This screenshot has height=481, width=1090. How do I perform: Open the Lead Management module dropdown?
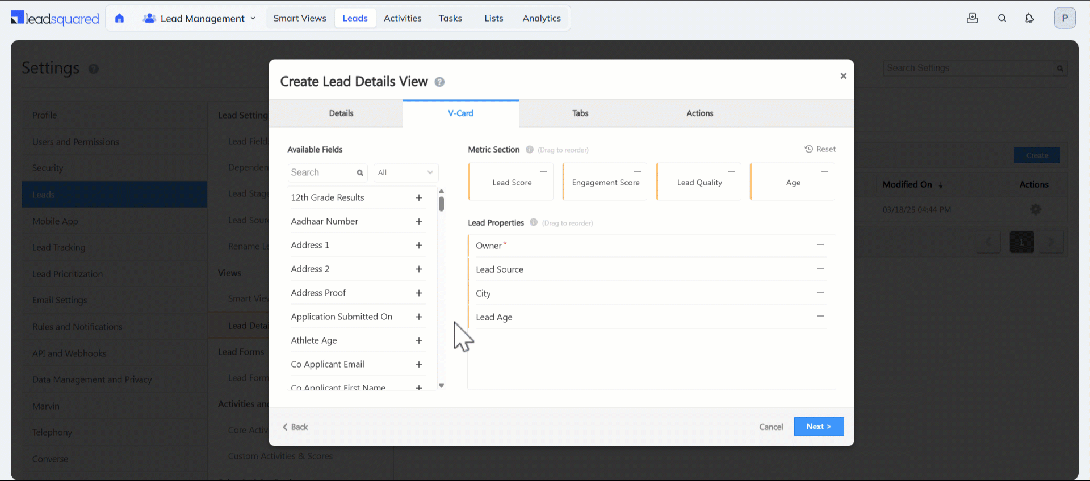point(199,18)
